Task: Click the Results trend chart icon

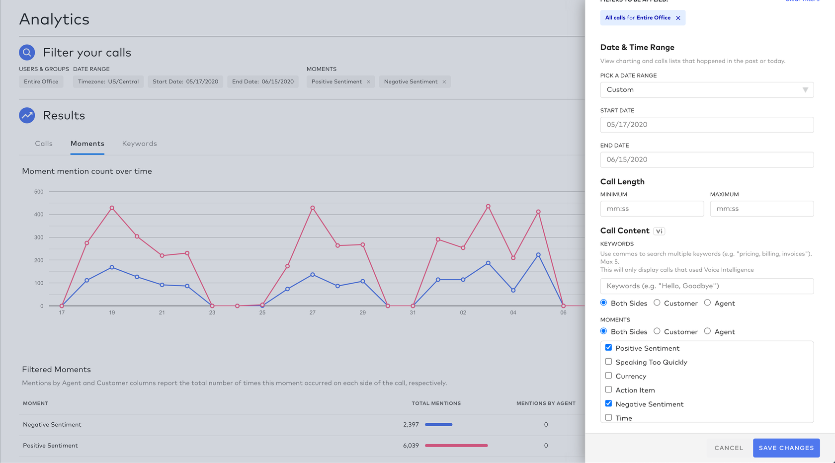Action: tap(27, 115)
